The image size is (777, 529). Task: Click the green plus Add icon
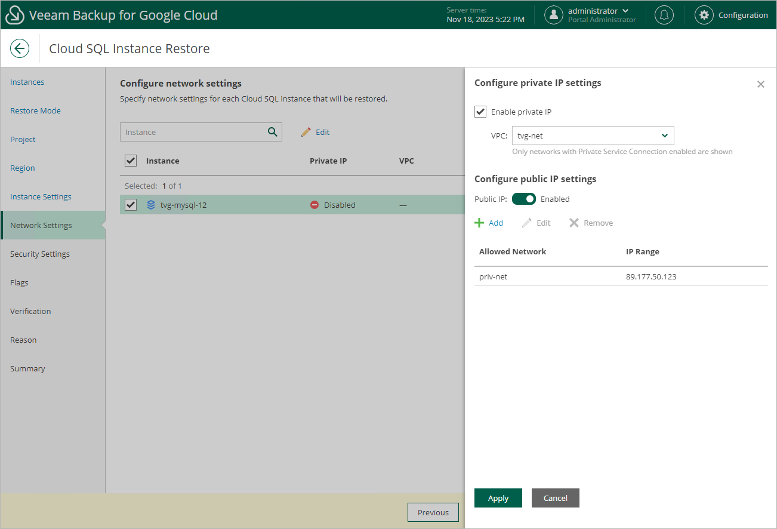coord(479,223)
